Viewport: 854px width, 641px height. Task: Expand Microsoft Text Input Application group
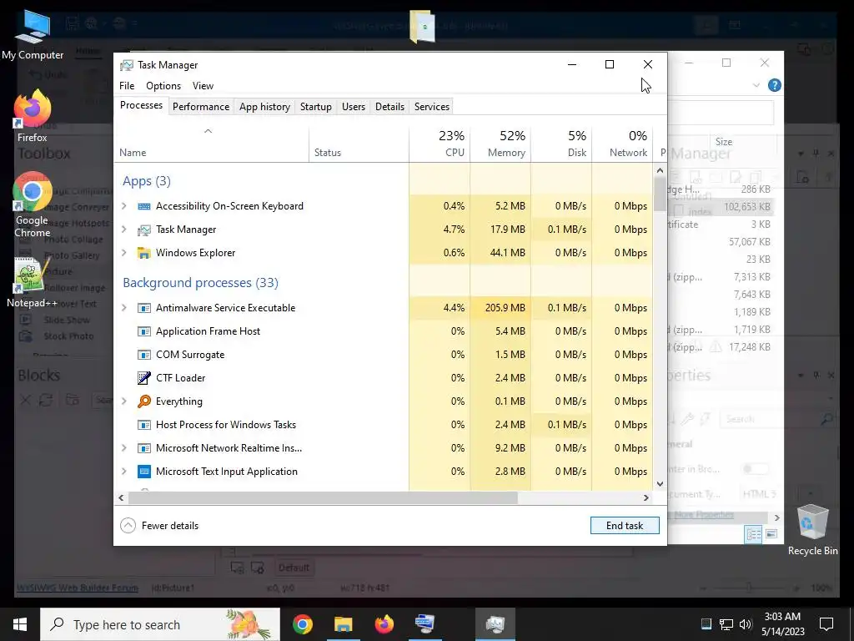pos(124,472)
